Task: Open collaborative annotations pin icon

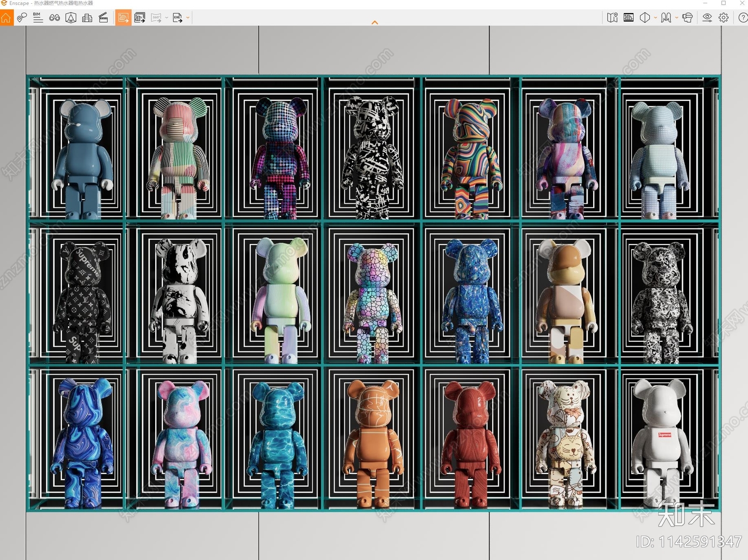Action: click(22, 18)
